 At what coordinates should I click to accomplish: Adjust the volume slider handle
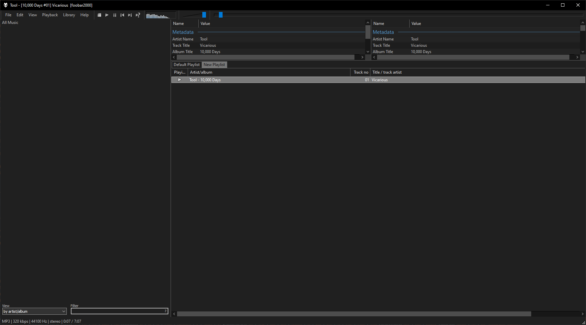pos(204,15)
